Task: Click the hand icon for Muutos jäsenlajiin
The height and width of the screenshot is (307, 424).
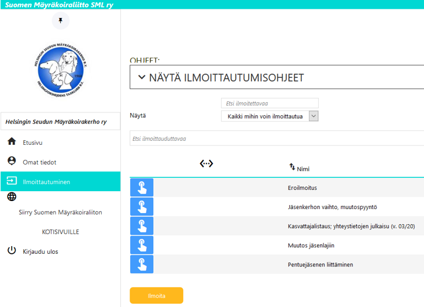Action: [x=142, y=245]
